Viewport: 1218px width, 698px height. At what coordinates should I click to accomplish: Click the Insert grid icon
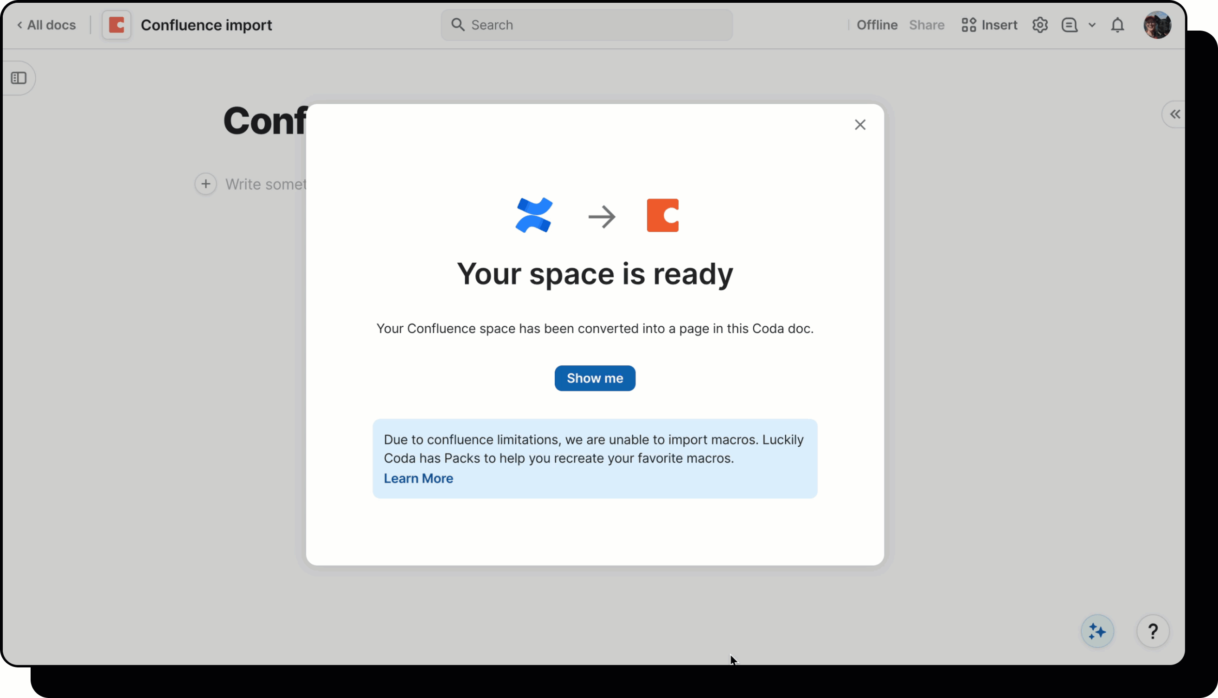pos(968,25)
